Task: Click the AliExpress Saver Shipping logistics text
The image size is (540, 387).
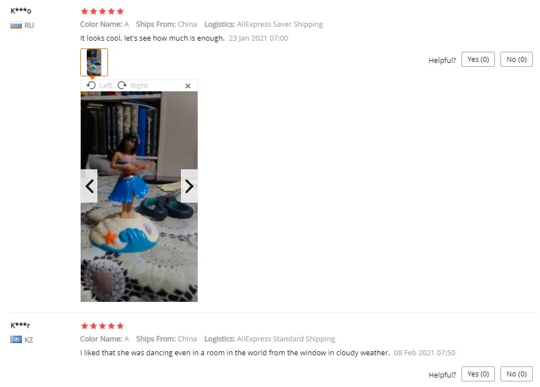Action: coord(279,25)
